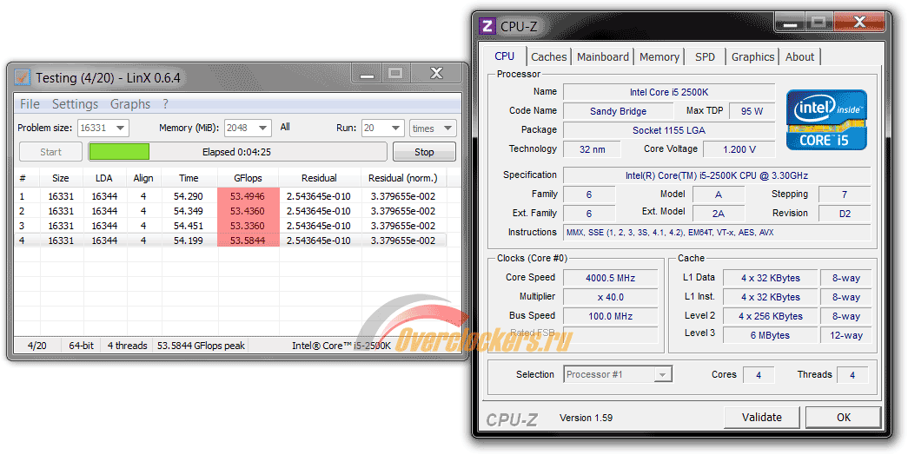Open the ? help menu in LinX
Screen dimensions: 908x455
pyautogui.click(x=166, y=104)
